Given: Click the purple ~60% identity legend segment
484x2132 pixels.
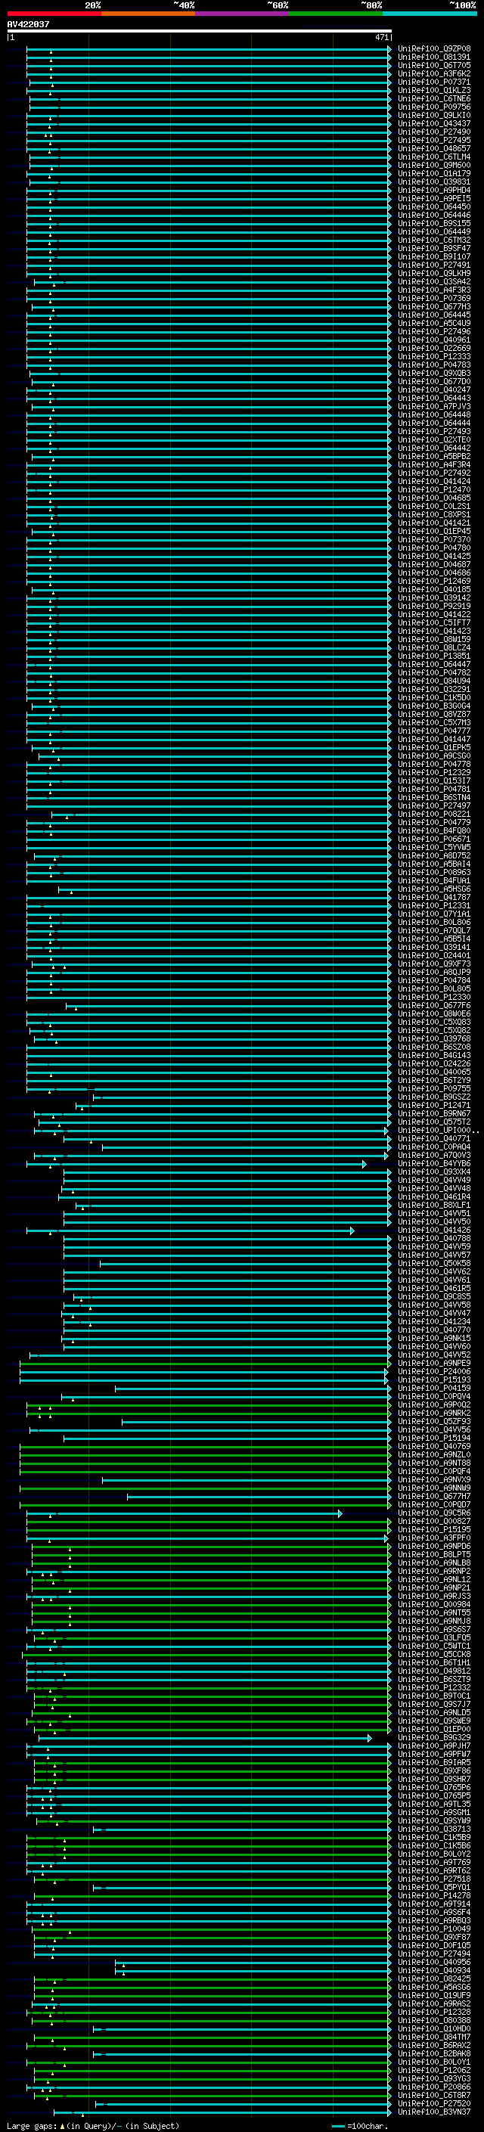Looking at the screenshot, I should (241, 14).
